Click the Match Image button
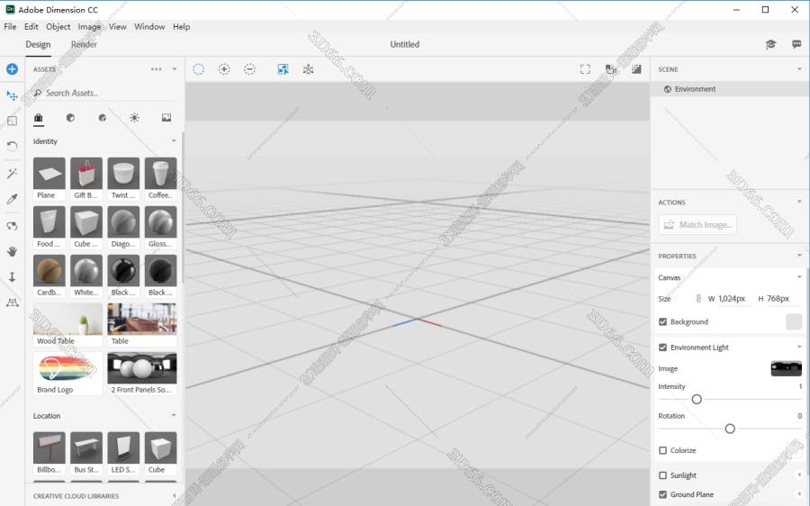 coord(697,225)
